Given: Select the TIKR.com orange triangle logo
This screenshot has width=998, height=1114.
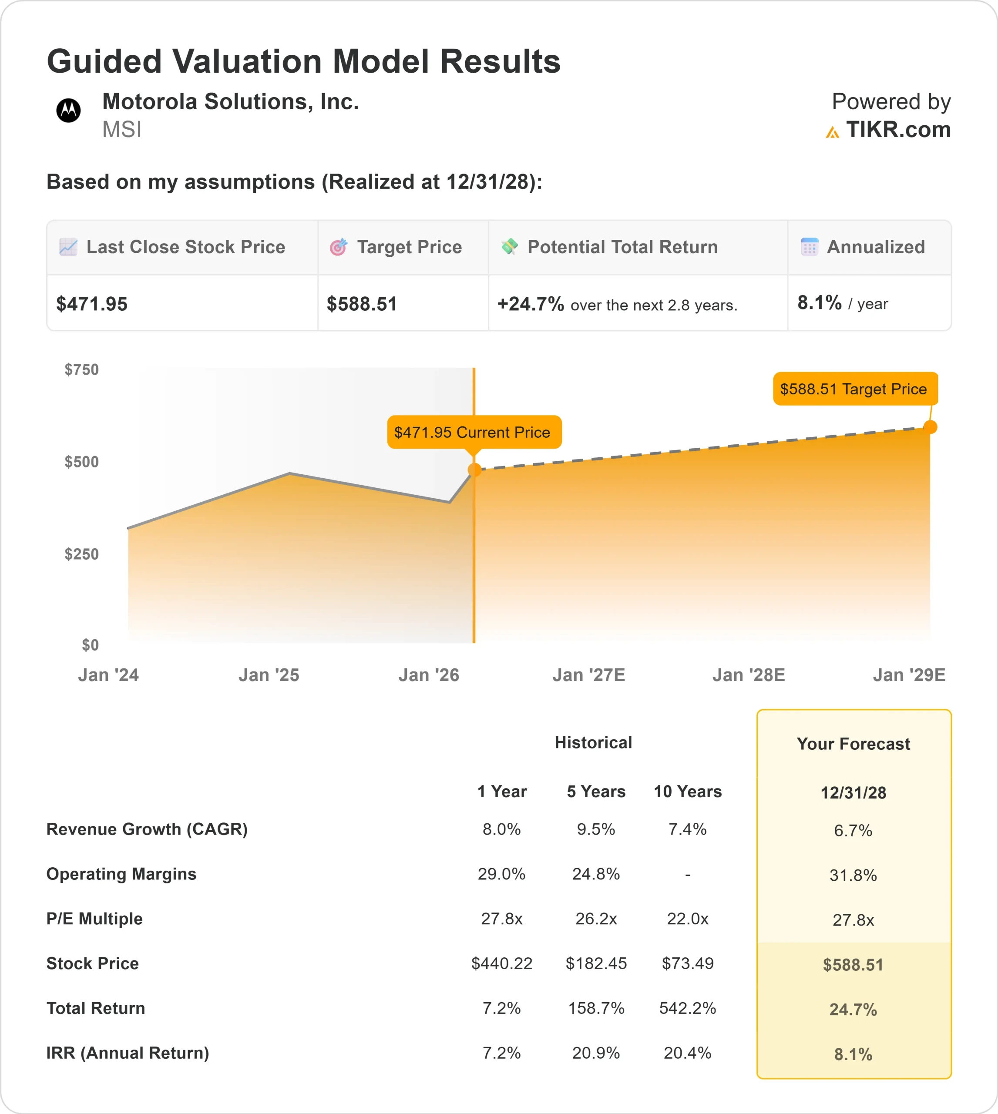Looking at the screenshot, I should pos(833,131).
